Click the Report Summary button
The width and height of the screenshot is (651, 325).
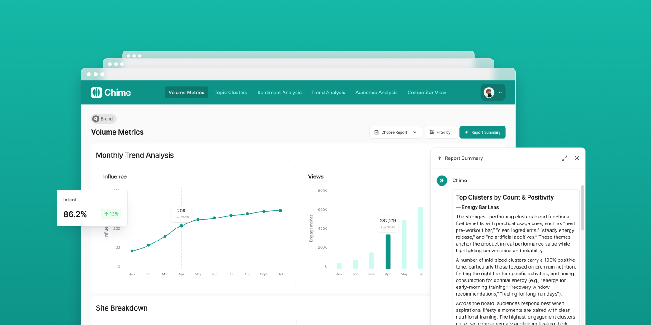[482, 132]
